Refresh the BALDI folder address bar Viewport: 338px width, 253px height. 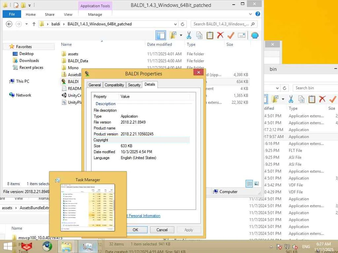[183, 24]
